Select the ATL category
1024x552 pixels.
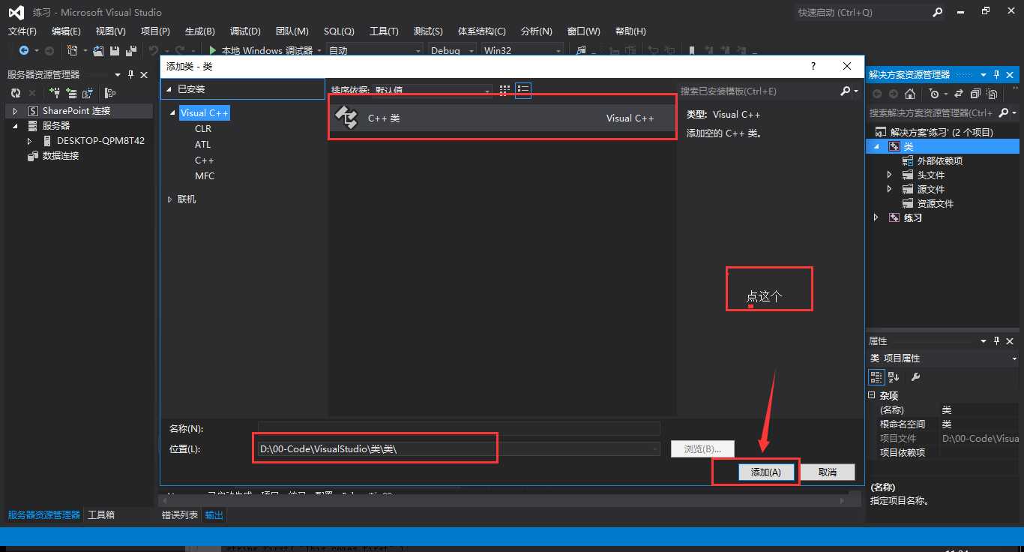tap(203, 145)
